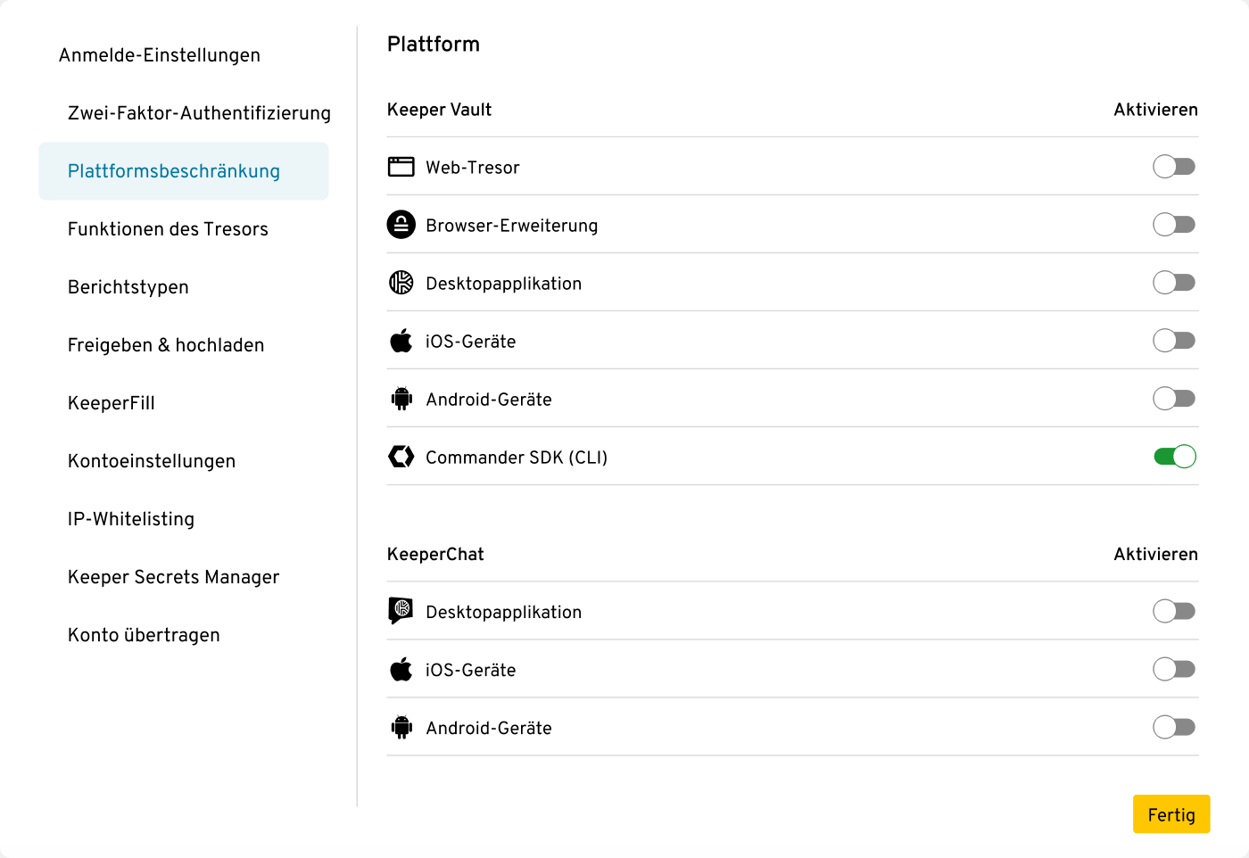Screen dimensions: 1249x858
Task: Switch on Keeper Vault Android-Geräte
Action: click(1174, 399)
